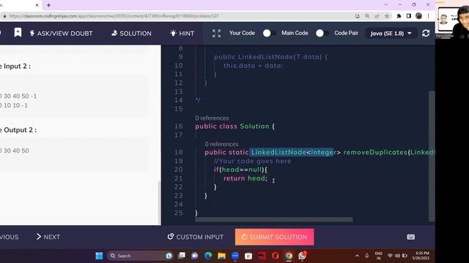Open a new browser tab

tap(49, 5)
